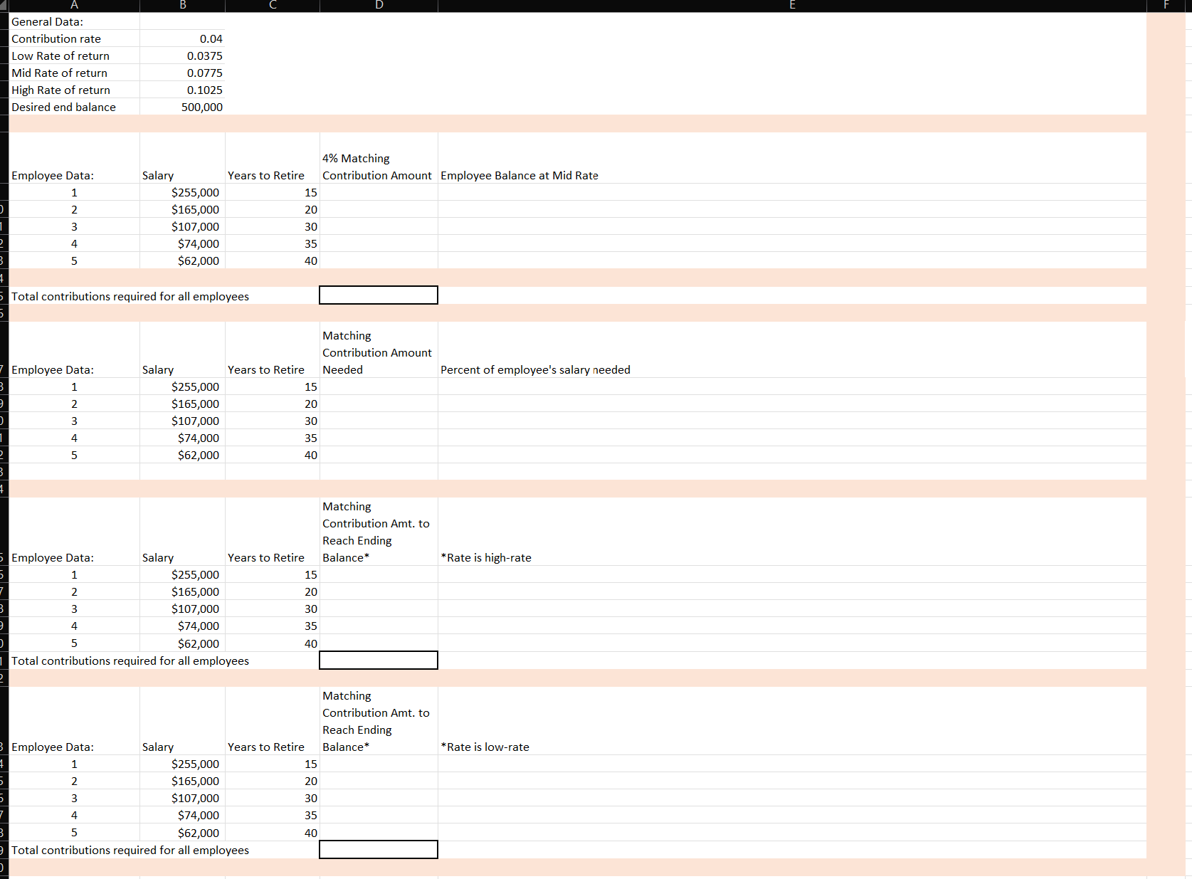The height and width of the screenshot is (879, 1192).
Task: Click the $255,000 salary in the 4% Matching table
Action: tap(182, 192)
